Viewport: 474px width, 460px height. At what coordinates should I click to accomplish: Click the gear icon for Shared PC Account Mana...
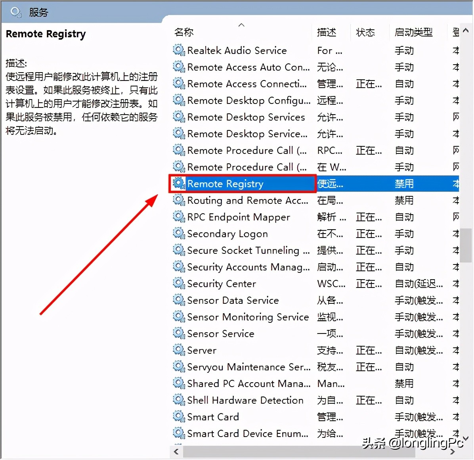[179, 383]
